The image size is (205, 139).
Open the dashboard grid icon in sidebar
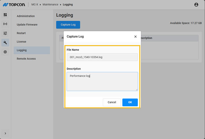coord(5,15)
